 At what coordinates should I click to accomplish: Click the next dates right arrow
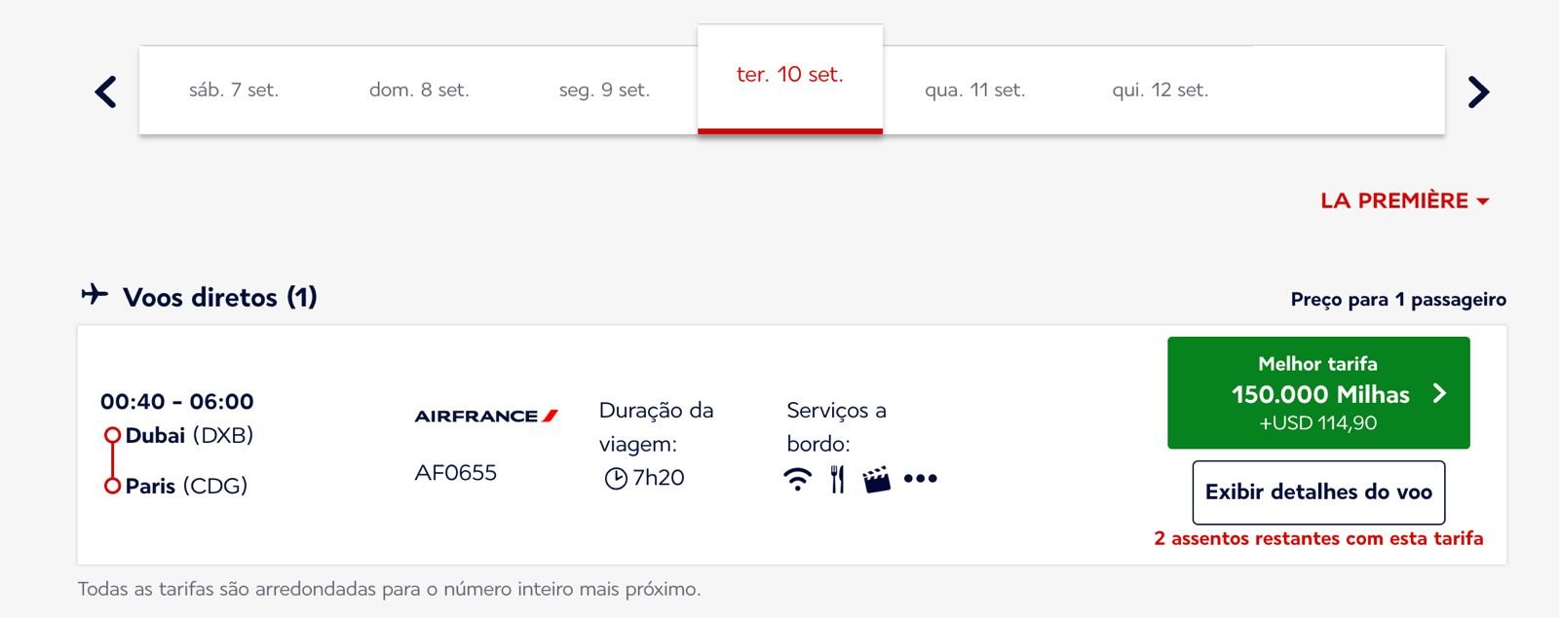(x=1478, y=91)
